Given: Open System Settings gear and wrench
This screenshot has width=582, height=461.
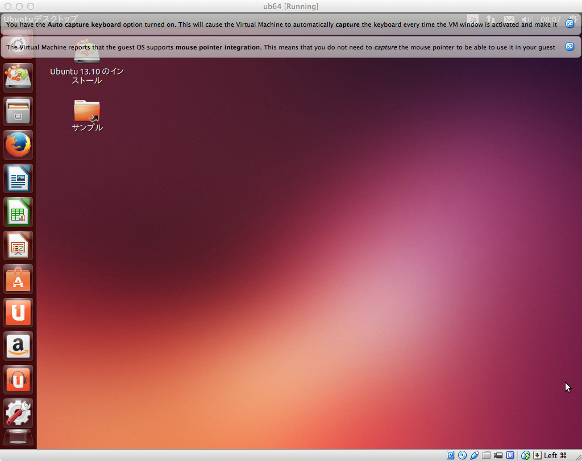Looking at the screenshot, I should [x=18, y=413].
